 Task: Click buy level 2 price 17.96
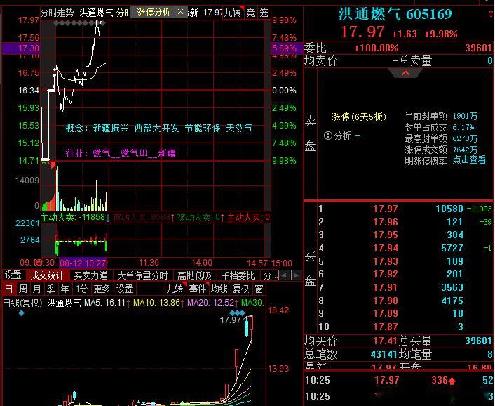coord(386,222)
